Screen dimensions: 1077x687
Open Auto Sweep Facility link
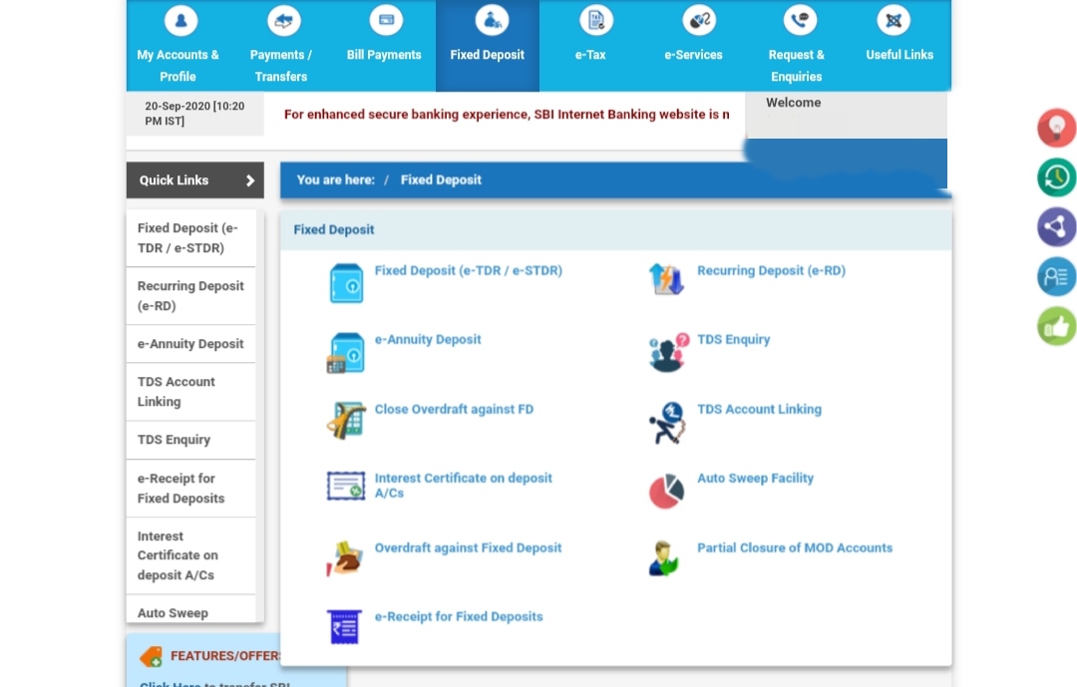(756, 479)
